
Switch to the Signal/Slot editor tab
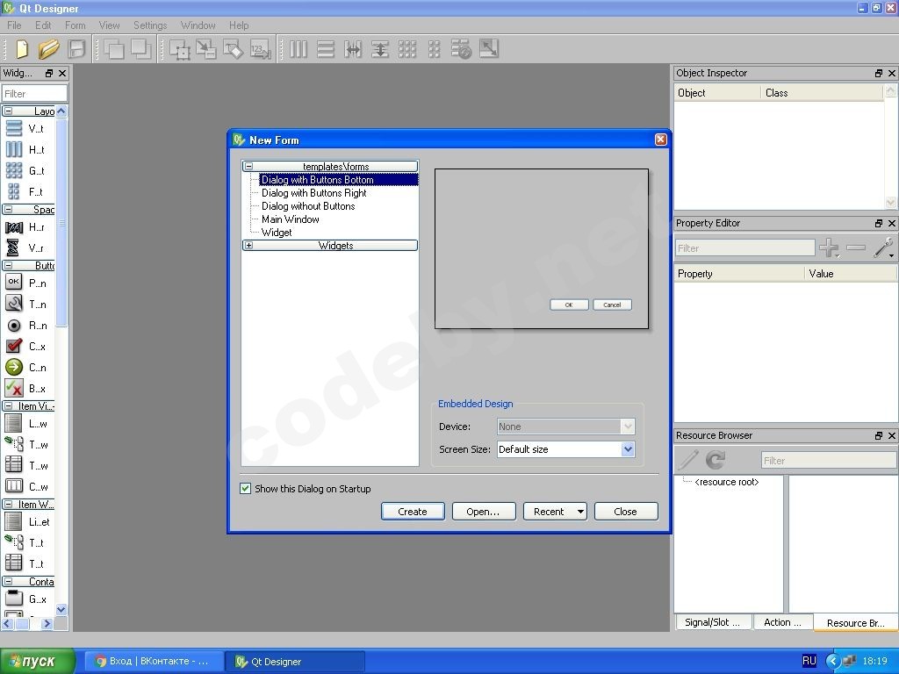(712, 622)
